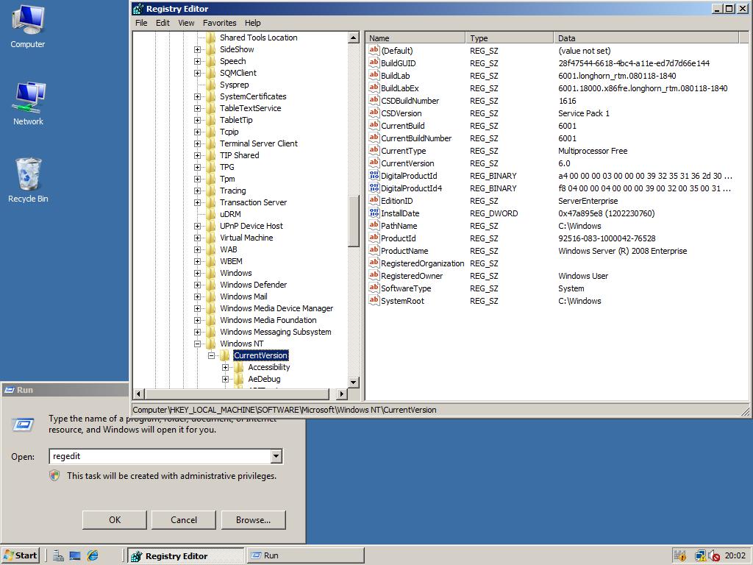
Task: Open the Help menu
Action: (x=253, y=23)
